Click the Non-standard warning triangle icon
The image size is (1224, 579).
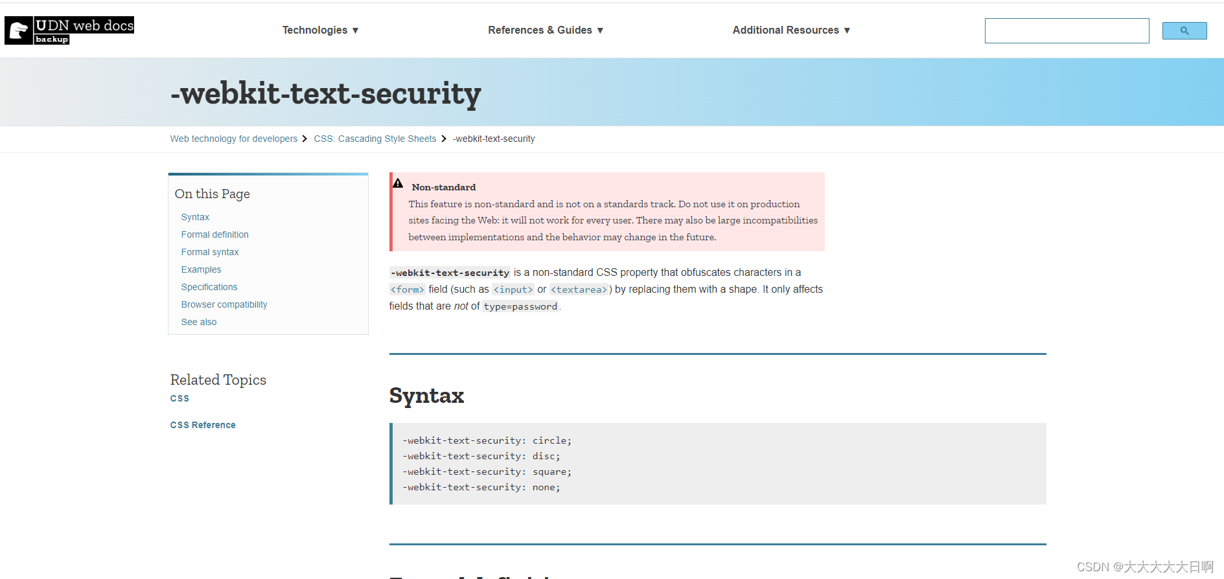click(x=398, y=183)
